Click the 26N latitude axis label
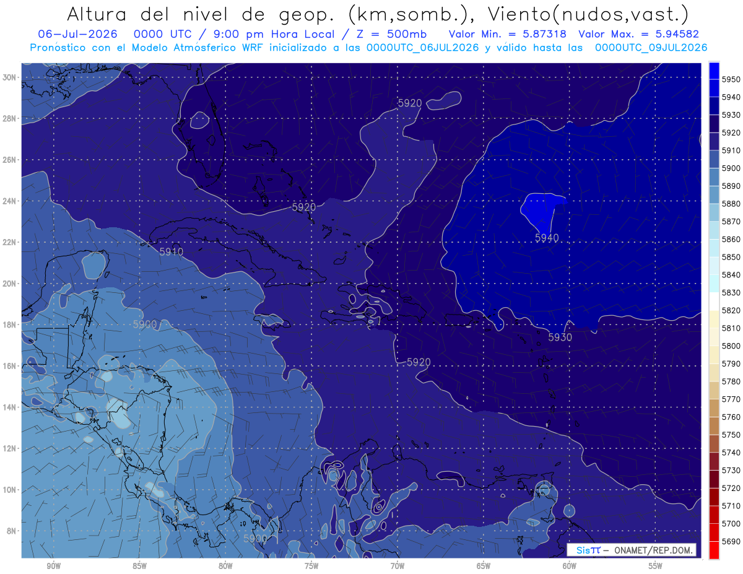 click(x=9, y=160)
